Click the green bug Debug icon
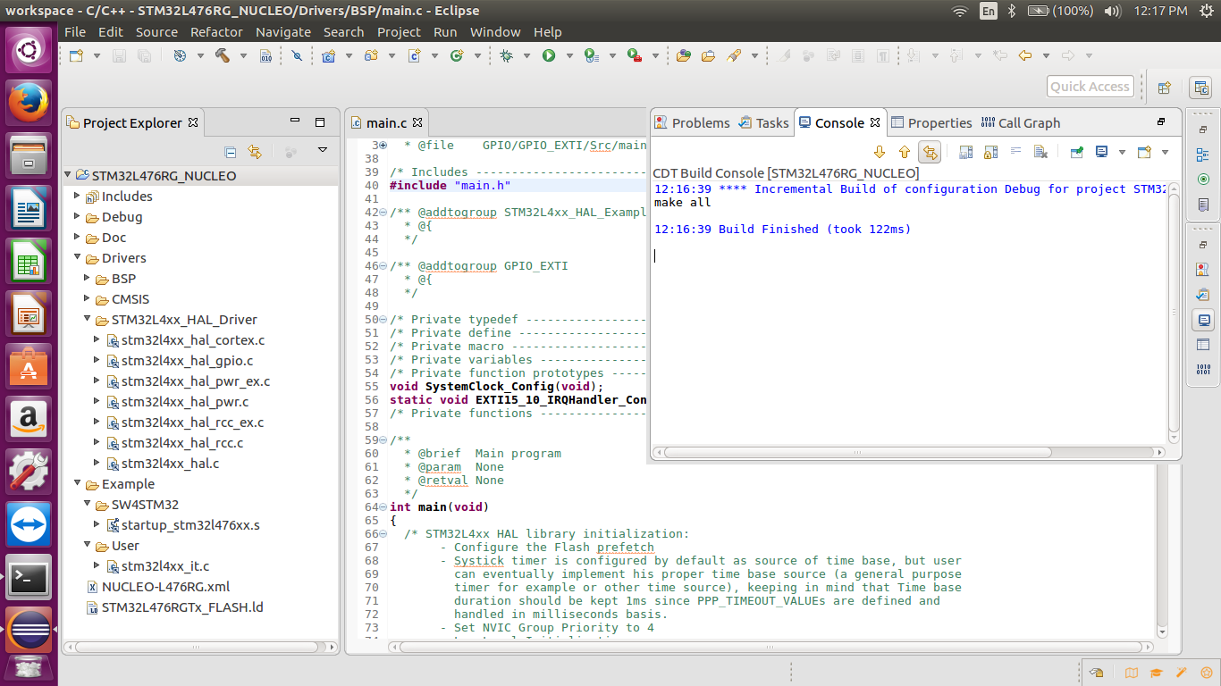This screenshot has height=686, width=1221. click(507, 55)
